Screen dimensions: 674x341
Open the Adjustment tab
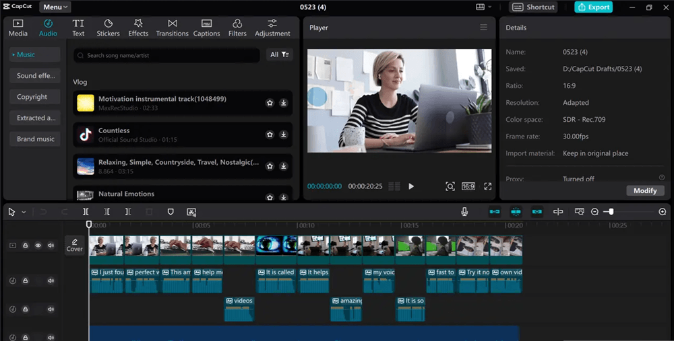272,28
